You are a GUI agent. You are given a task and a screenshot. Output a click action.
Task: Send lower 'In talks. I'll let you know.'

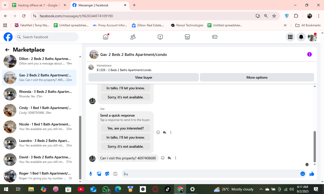pyautogui.click(x=126, y=137)
